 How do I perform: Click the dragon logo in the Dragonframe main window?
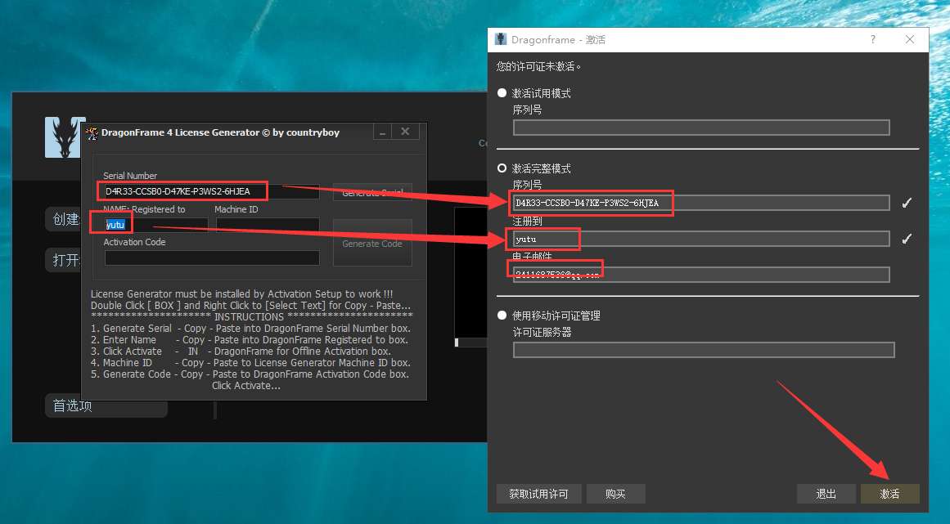pos(63,137)
